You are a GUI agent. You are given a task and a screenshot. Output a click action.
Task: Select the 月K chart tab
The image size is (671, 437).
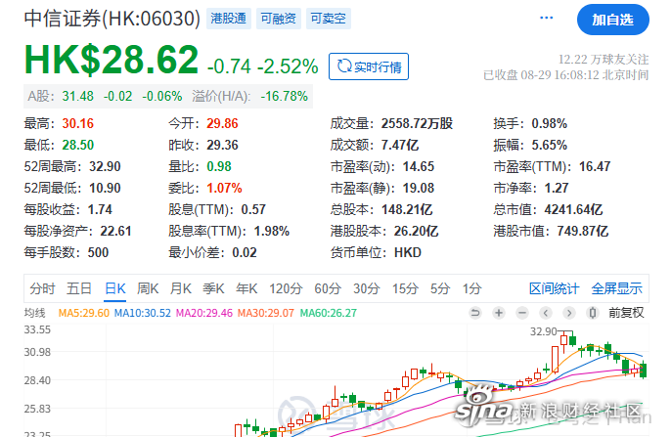coord(181,288)
